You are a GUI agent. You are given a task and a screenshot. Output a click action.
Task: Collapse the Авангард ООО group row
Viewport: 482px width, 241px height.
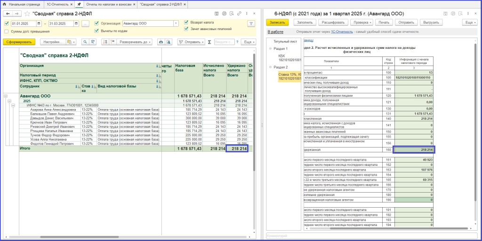point(6,96)
